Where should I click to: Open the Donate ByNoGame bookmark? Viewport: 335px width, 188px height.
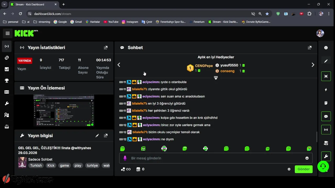click(256, 22)
